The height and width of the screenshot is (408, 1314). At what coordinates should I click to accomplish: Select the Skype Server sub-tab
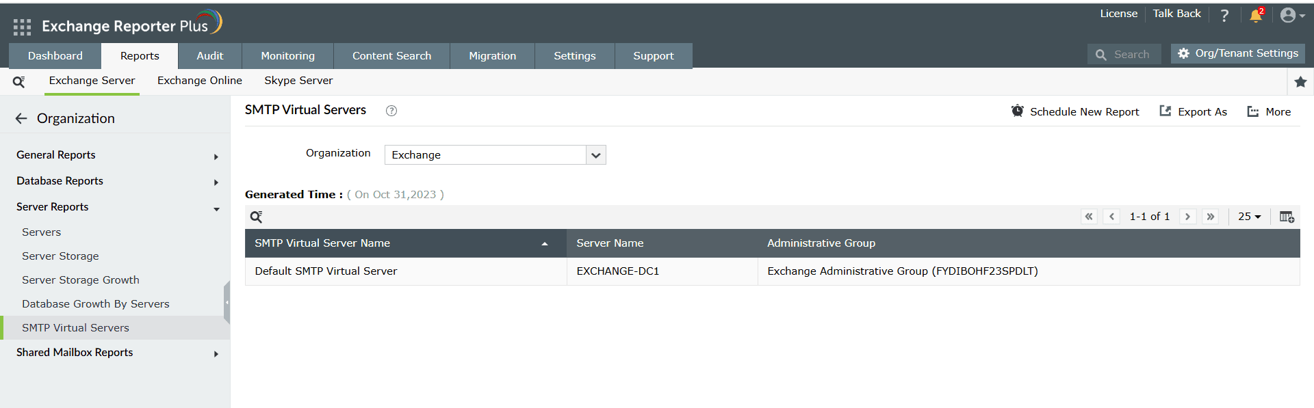pos(298,81)
